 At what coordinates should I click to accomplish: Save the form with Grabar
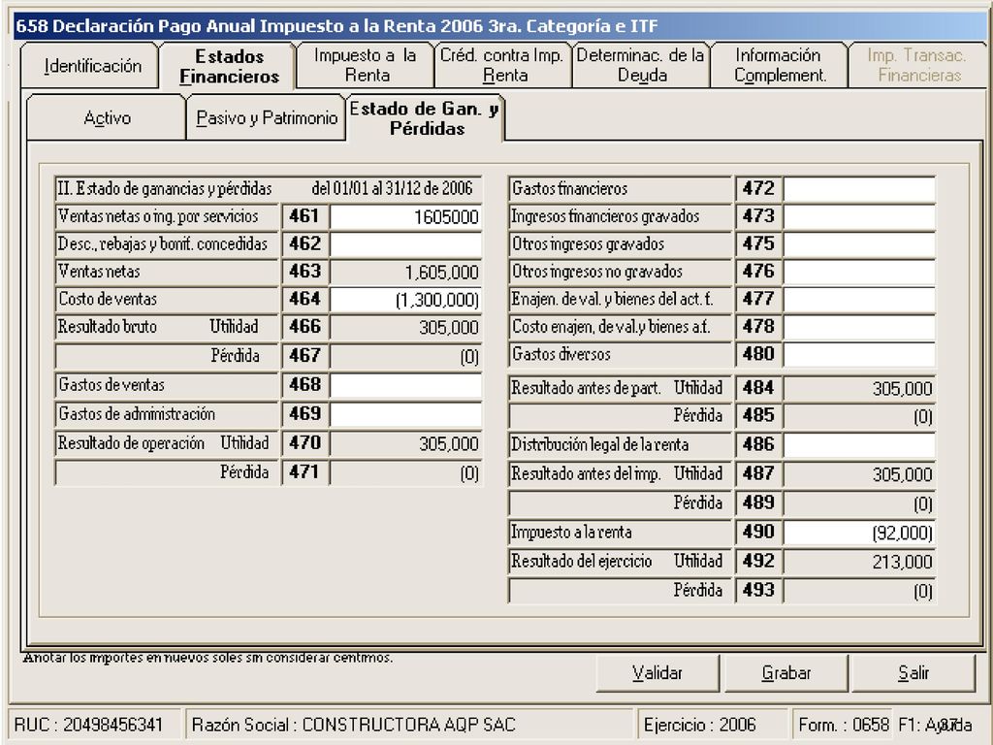785,673
